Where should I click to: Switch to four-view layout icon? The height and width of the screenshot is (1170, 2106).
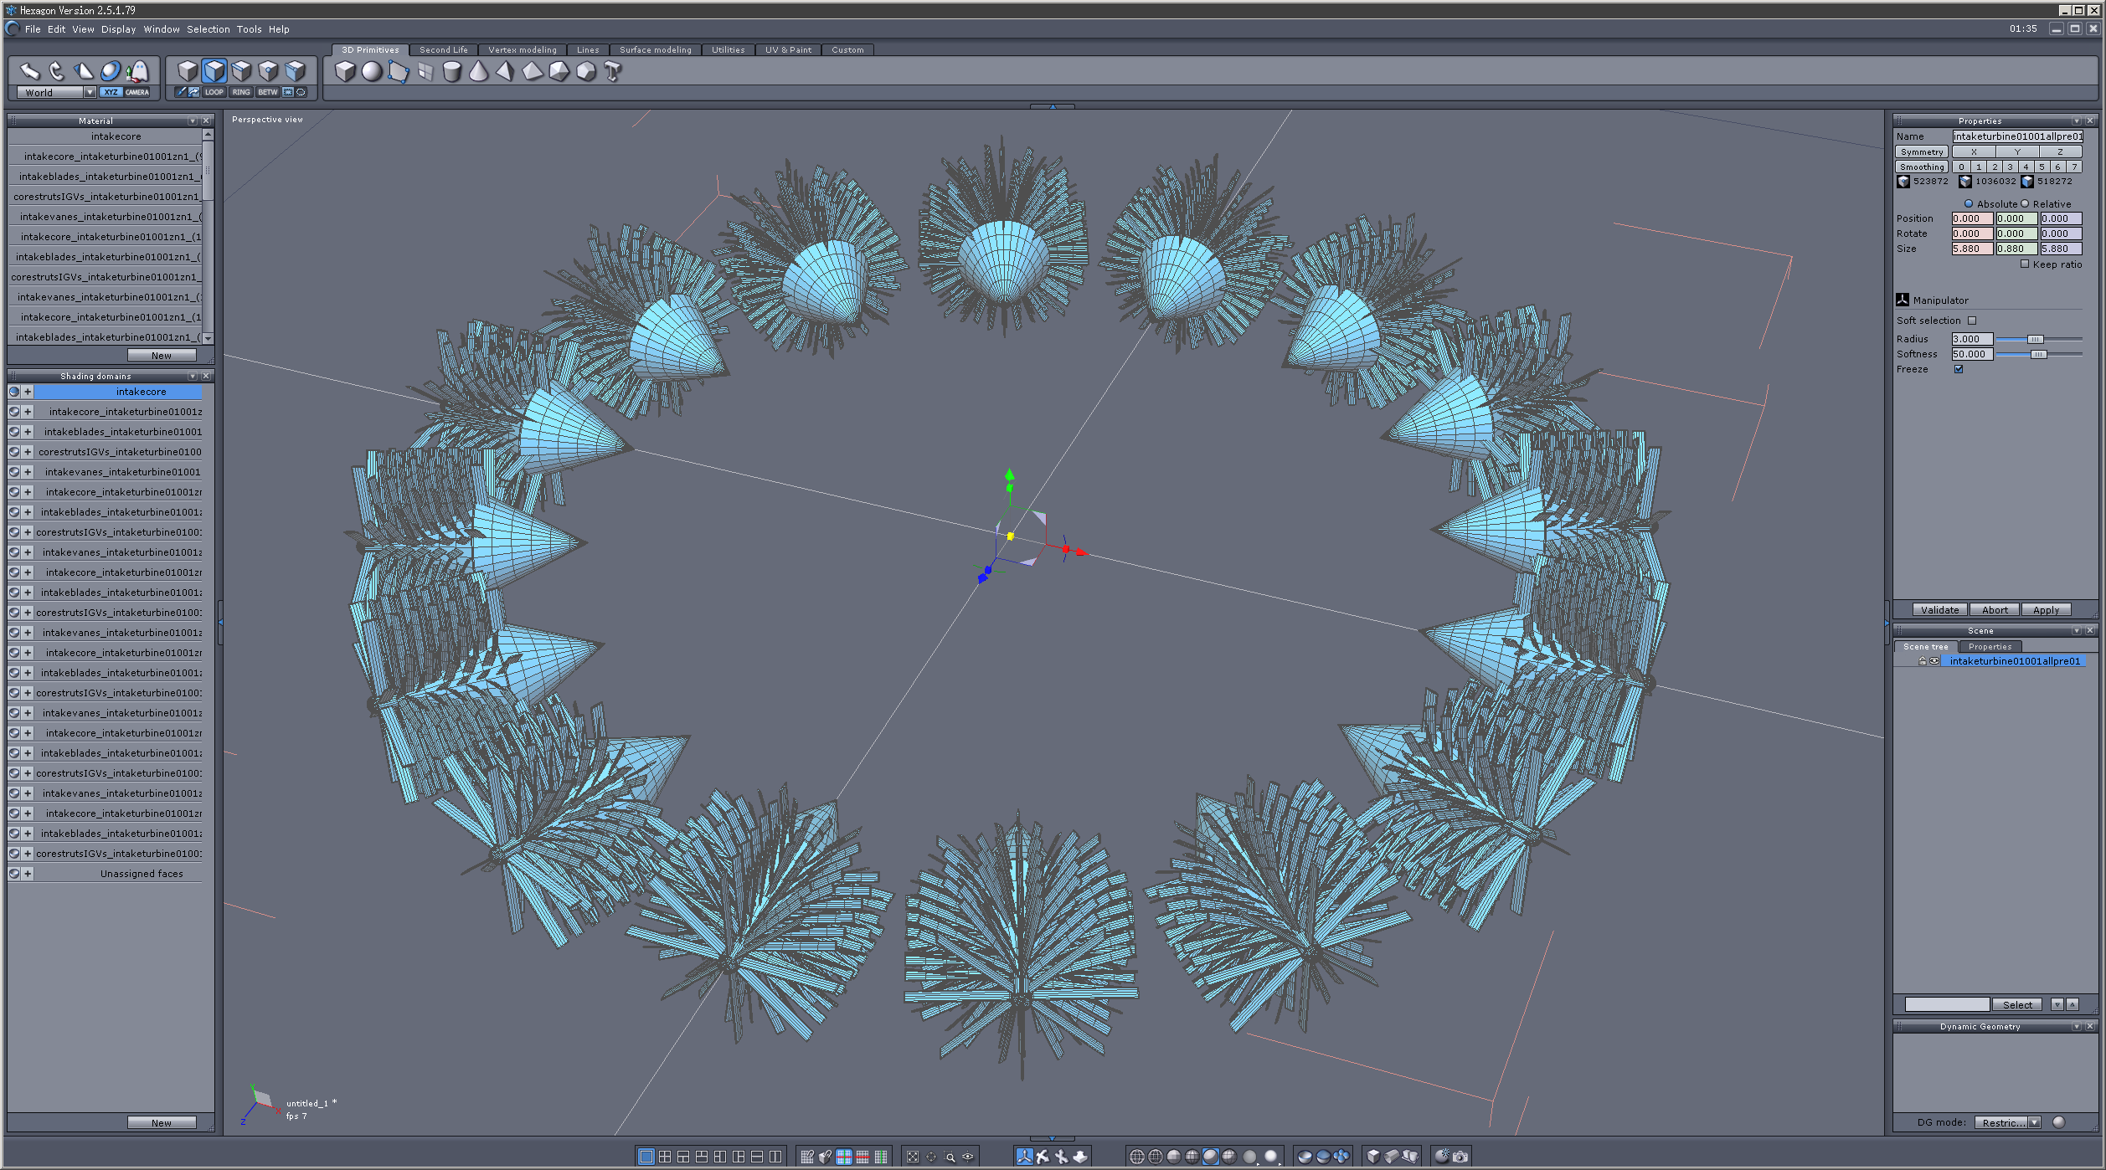tap(665, 1157)
